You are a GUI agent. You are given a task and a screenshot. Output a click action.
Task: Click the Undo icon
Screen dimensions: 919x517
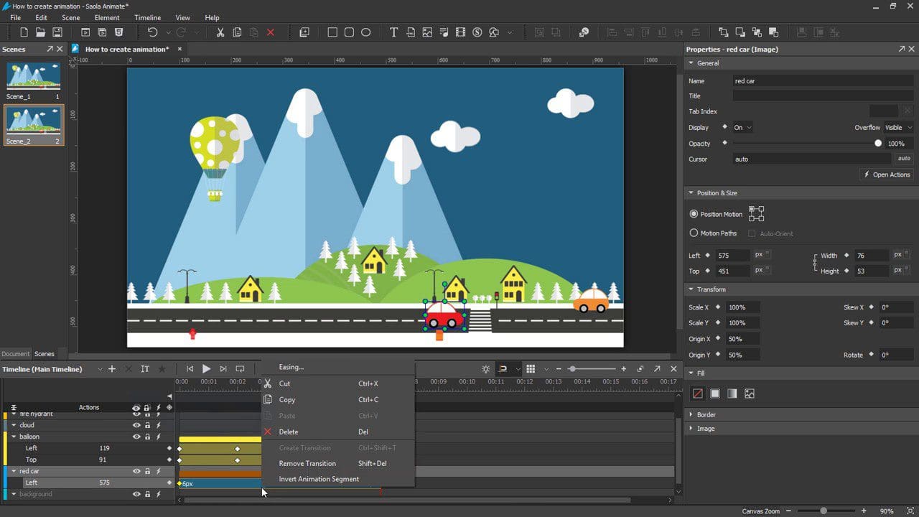pyautogui.click(x=151, y=32)
